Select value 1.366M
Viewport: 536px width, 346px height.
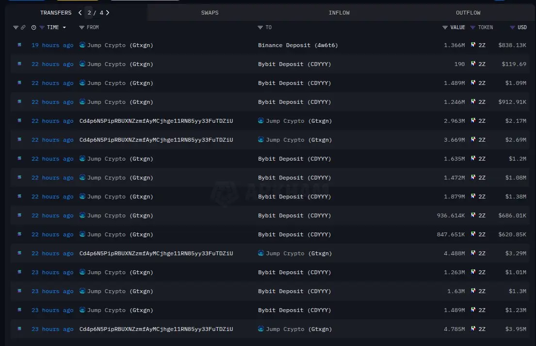[x=455, y=45]
